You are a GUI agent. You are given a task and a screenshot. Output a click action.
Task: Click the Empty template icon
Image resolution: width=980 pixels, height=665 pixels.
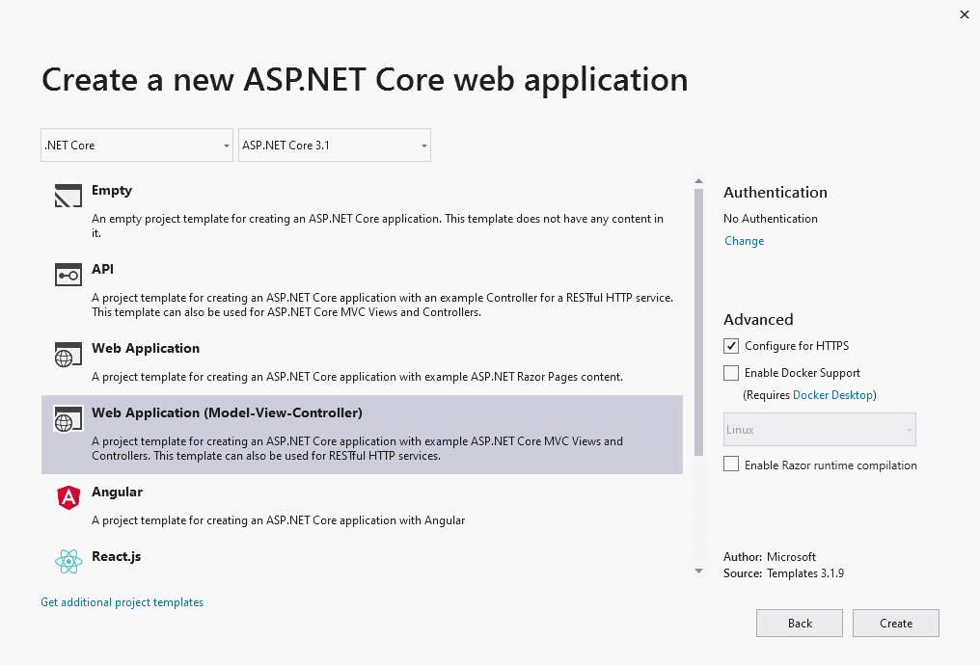(68, 196)
